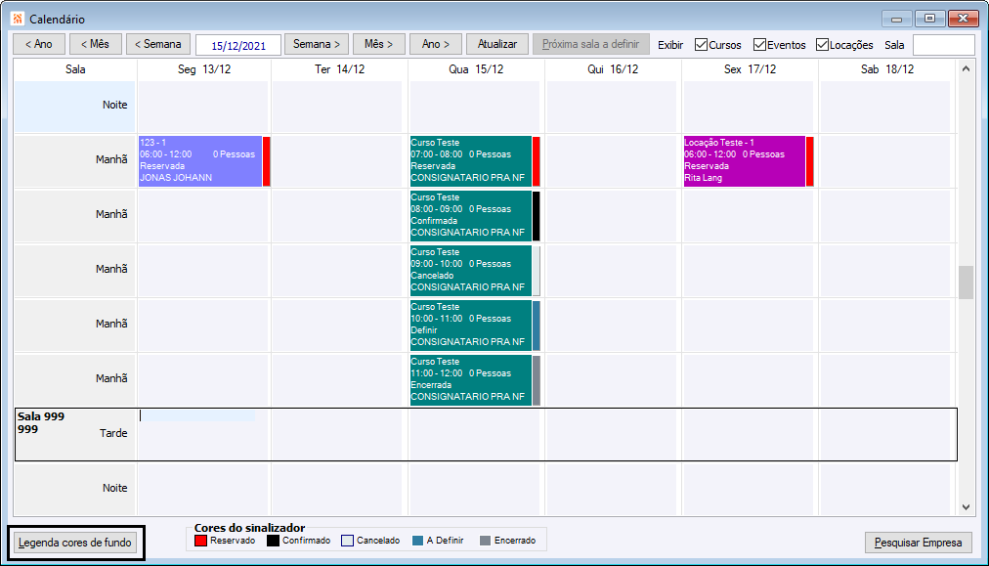Click black status marker on Confirmada course
Screen dimensions: 989x566
click(537, 216)
